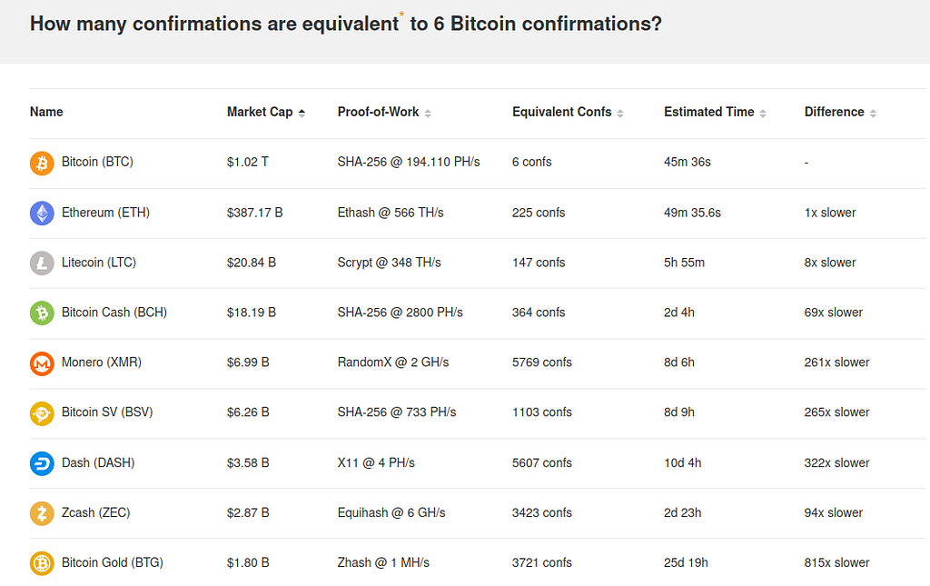
Task: Click the Bitcoin SV (BSV) icon
Action: point(42,412)
